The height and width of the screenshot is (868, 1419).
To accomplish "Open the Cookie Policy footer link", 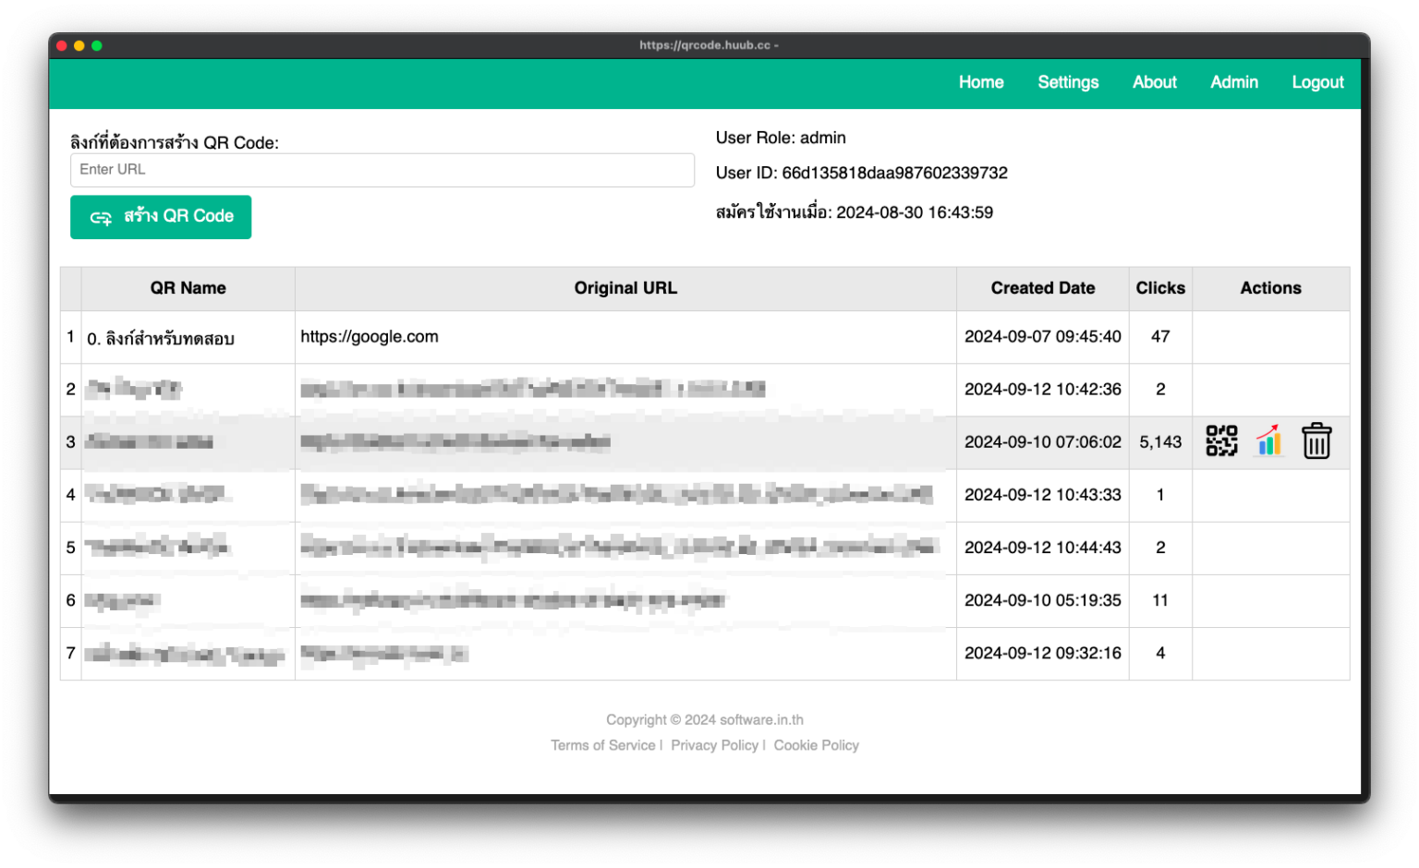I will coord(816,745).
